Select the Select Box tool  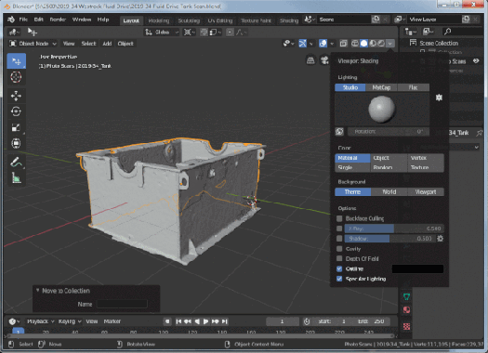click(x=16, y=61)
